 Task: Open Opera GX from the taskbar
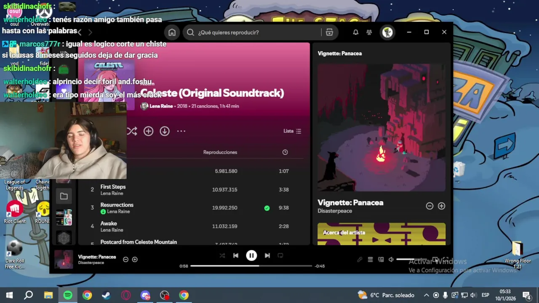tap(126, 295)
